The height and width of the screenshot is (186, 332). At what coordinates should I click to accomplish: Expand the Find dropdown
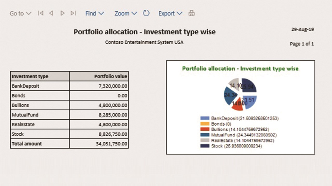coord(95,13)
